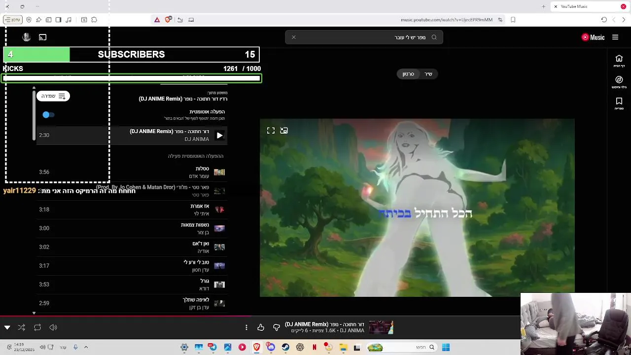Screen dimensions: 631x355
Task: Open the browser extensions puzzle icon
Action: [94, 20]
